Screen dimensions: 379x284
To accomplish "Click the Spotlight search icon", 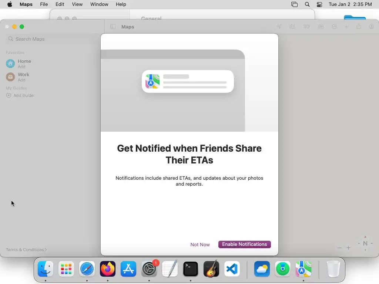I will click(307, 4).
